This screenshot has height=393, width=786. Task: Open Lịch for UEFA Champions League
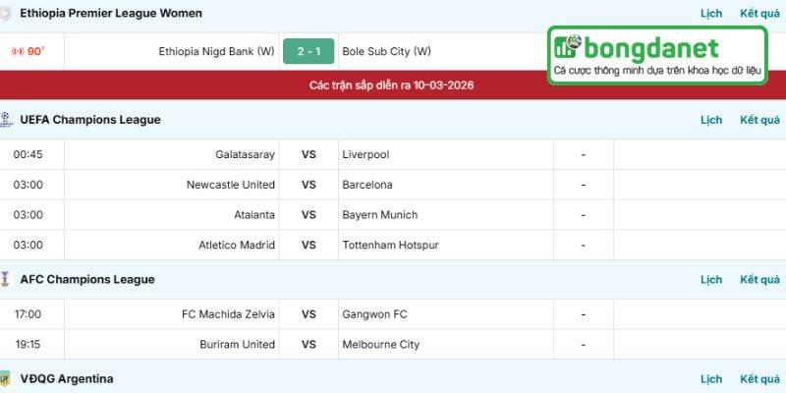click(711, 120)
